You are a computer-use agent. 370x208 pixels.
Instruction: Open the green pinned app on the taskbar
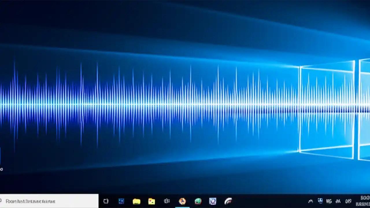198,201
